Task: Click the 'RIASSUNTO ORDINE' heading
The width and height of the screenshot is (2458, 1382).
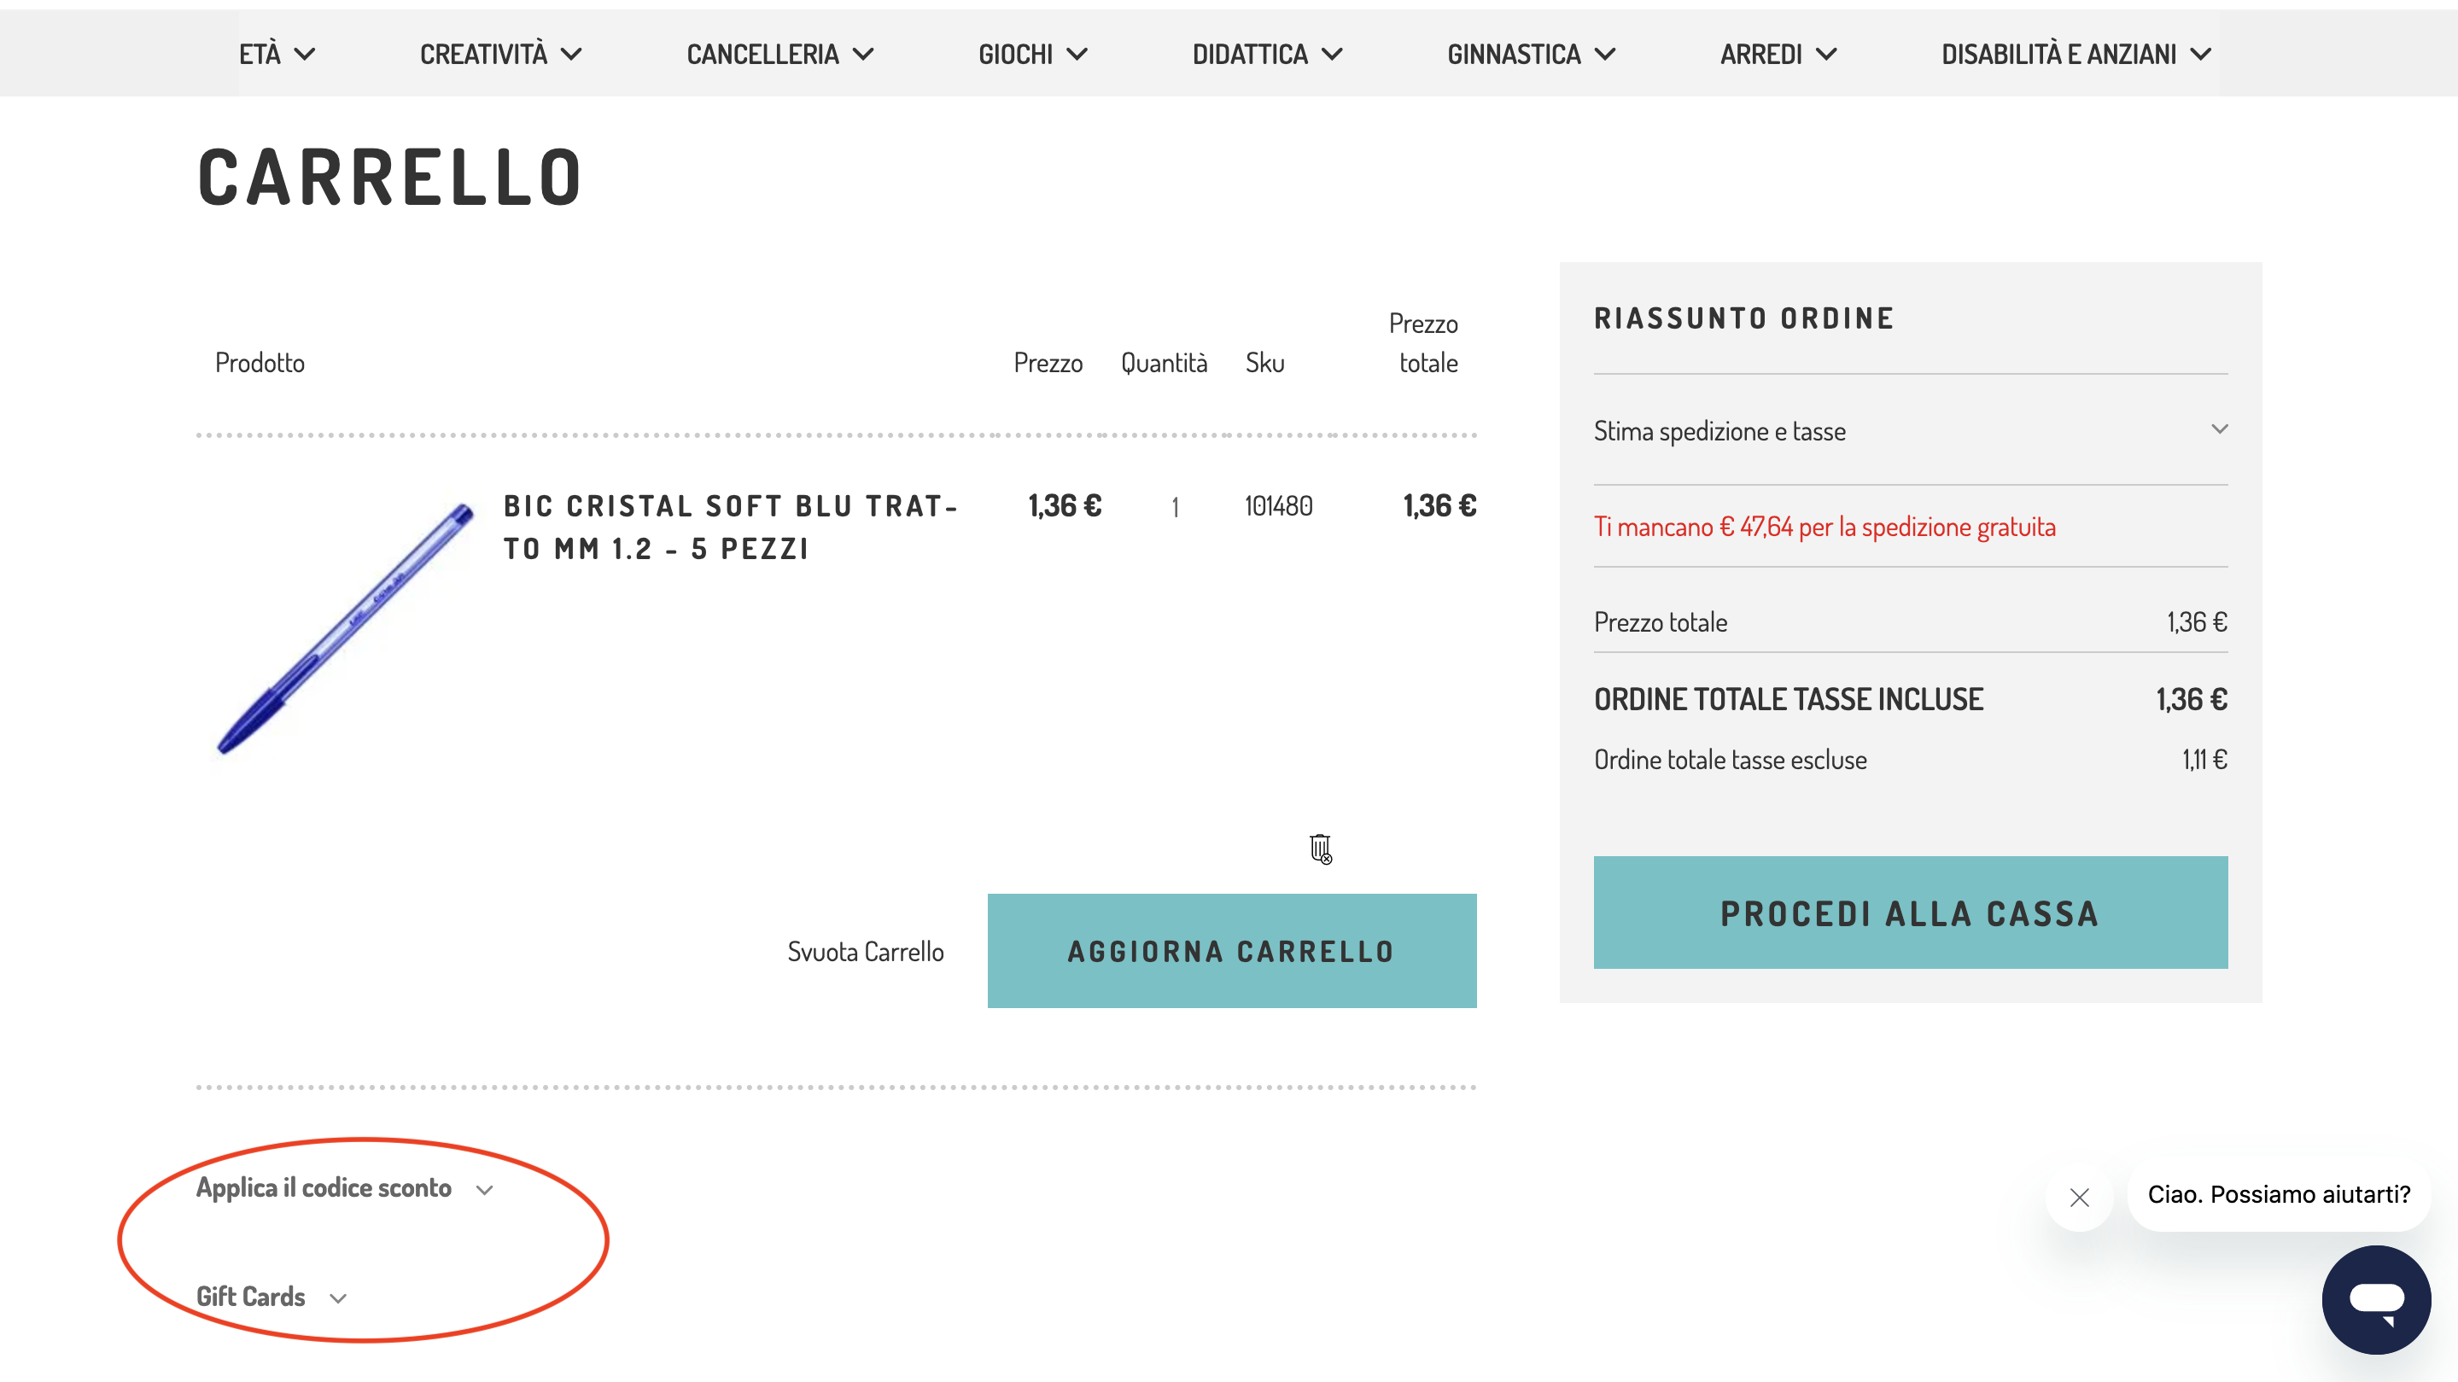Action: click(1744, 318)
